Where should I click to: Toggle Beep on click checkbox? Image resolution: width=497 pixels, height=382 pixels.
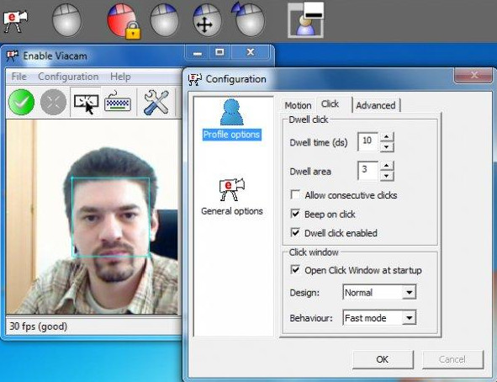tap(295, 214)
